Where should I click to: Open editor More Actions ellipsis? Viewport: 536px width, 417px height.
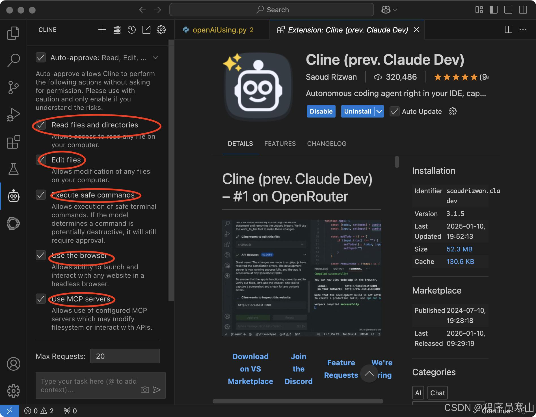[x=523, y=30]
